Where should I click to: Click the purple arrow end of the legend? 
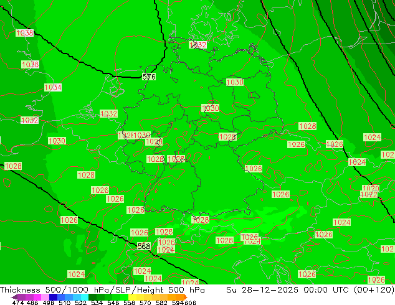pos(14,297)
